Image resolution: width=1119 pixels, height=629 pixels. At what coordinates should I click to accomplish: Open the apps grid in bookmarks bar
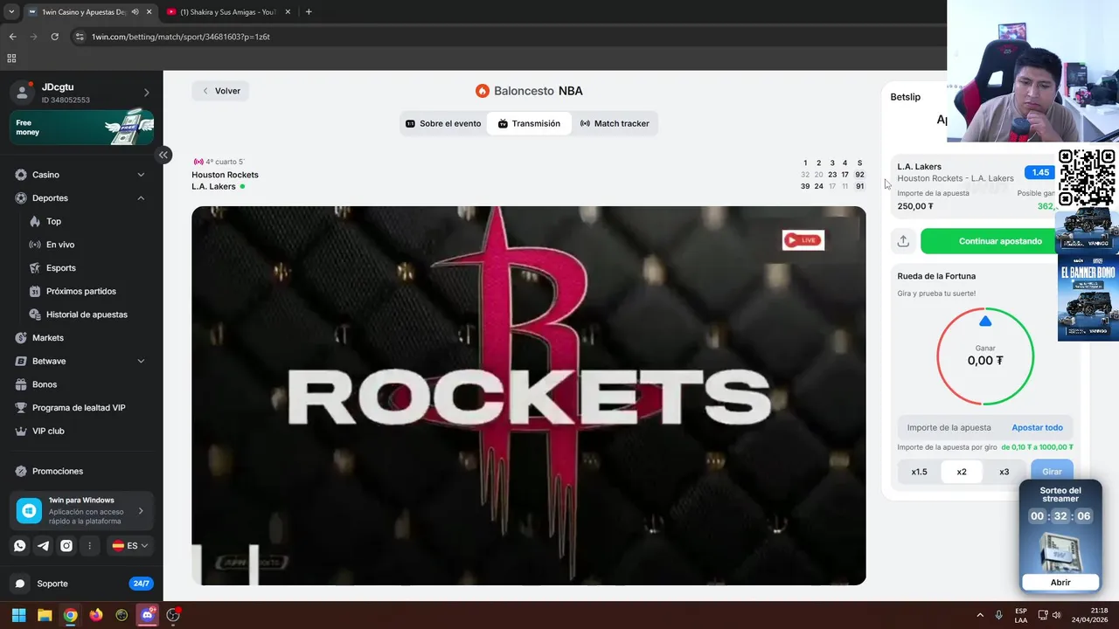[x=11, y=59]
